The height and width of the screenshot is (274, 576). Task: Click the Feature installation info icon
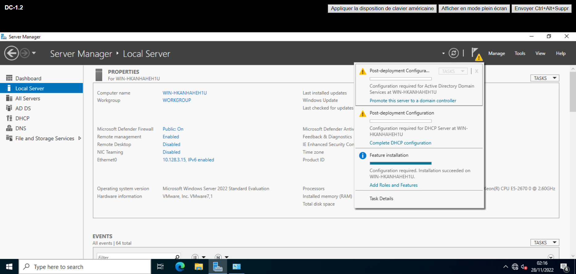pos(363,156)
